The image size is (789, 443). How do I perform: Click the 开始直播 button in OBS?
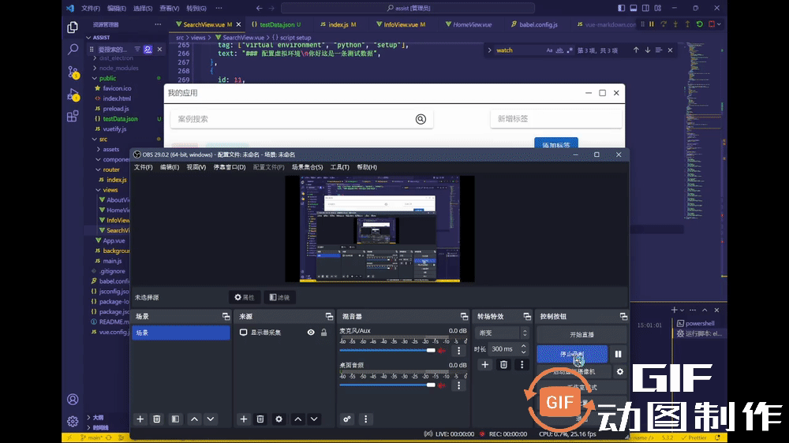tap(581, 334)
